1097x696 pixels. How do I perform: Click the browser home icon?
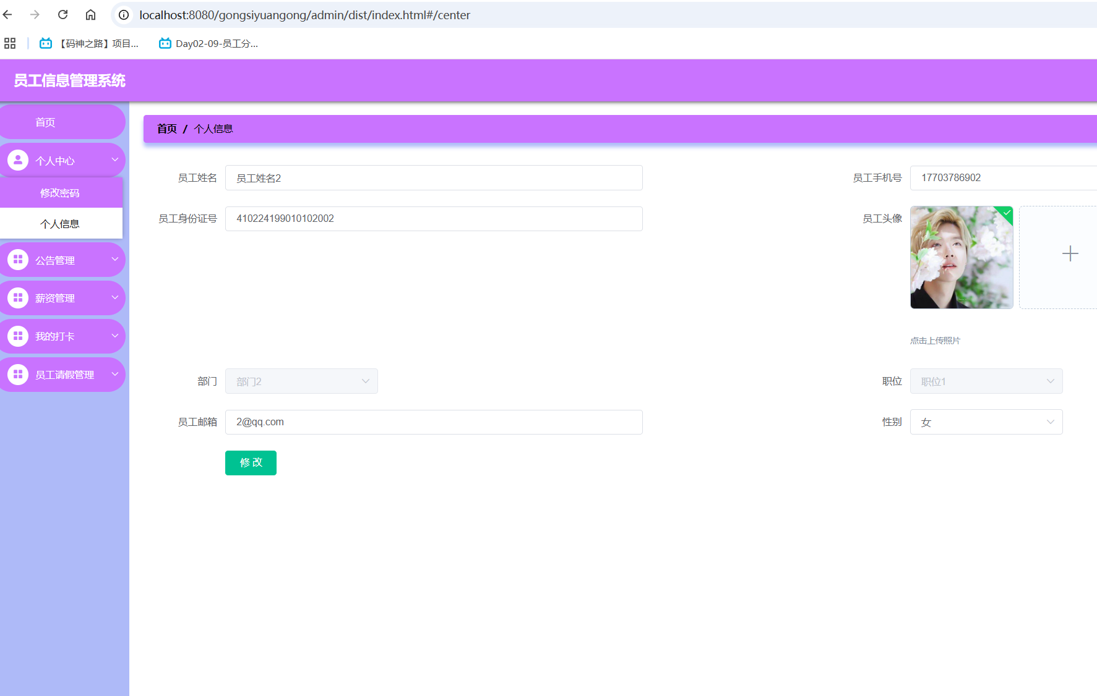coord(90,15)
